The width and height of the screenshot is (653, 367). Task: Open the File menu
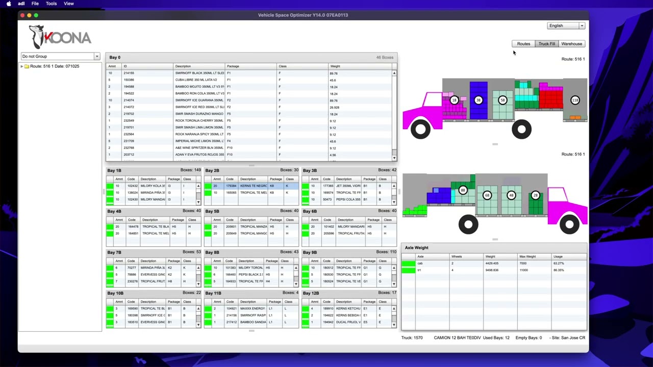point(35,4)
